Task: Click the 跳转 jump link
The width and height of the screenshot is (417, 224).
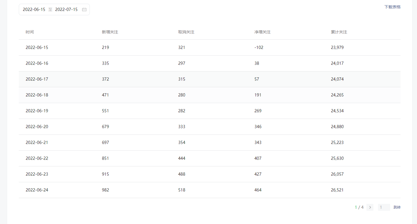Action: coord(397,207)
